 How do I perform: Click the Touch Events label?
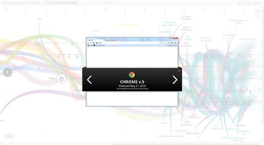pos(229,35)
